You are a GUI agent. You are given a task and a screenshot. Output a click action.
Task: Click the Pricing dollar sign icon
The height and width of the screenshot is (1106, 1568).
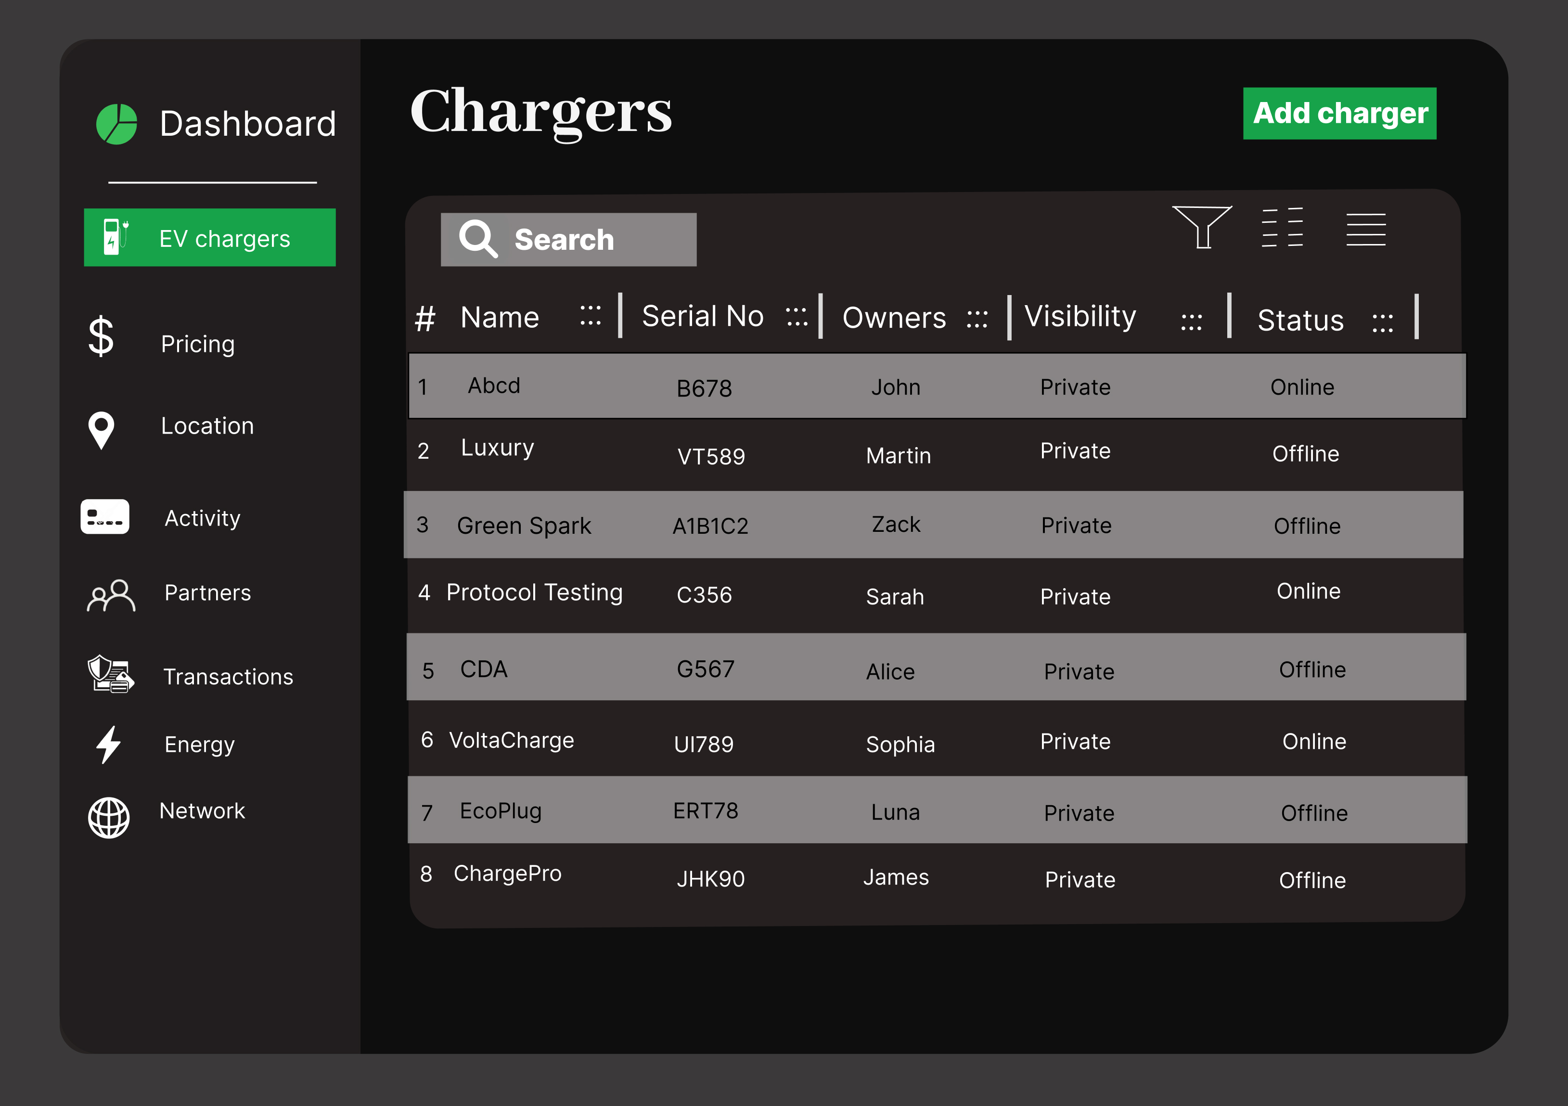101,337
